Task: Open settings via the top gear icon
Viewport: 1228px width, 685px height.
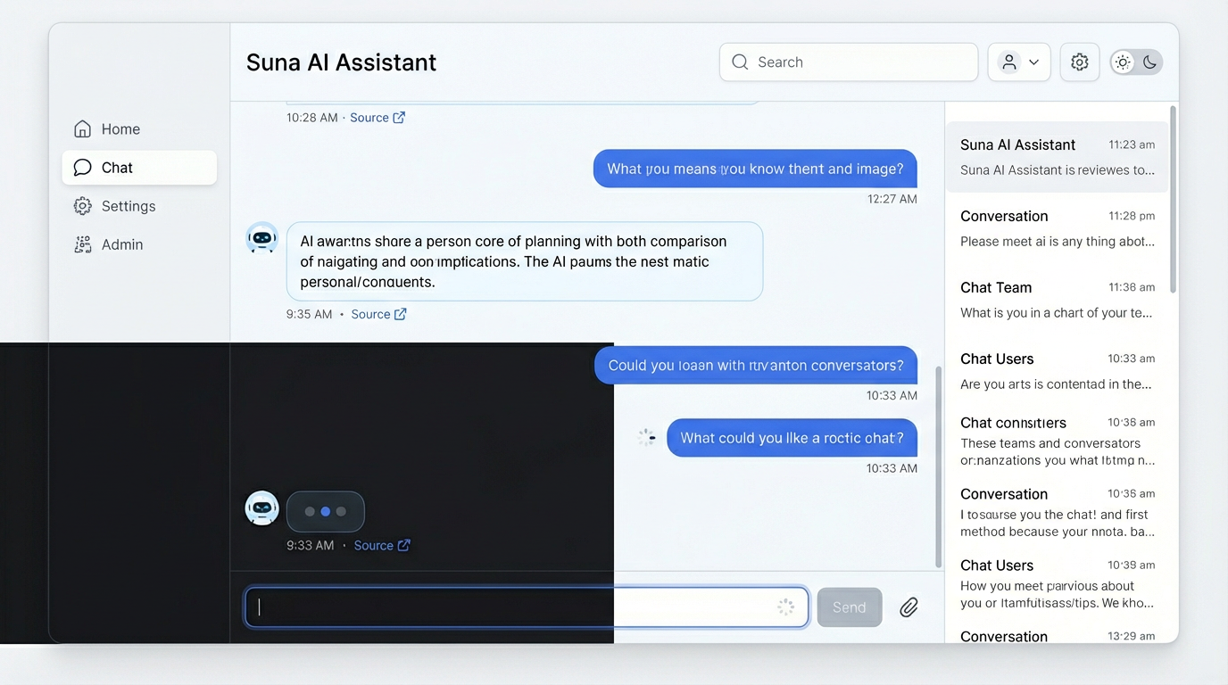Action: [1080, 62]
